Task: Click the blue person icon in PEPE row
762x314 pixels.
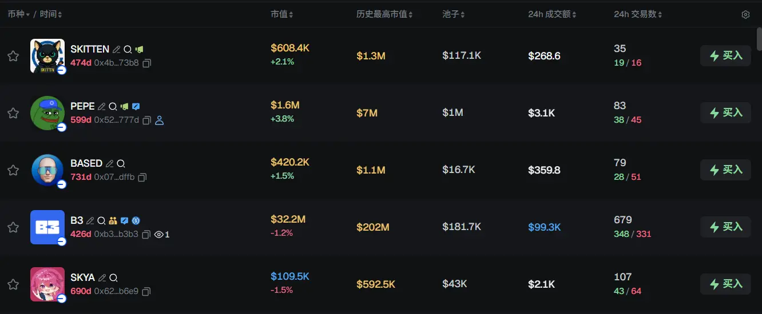Action: [x=160, y=120]
